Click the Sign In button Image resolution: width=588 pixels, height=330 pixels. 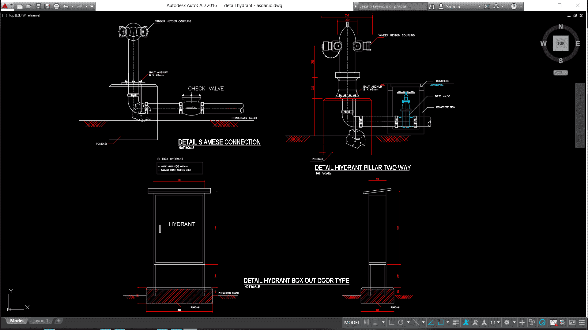pos(454,6)
